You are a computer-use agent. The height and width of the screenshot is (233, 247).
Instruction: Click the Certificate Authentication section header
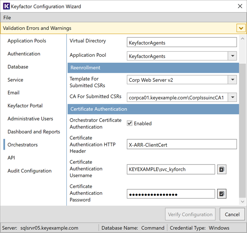[x=153, y=109]
